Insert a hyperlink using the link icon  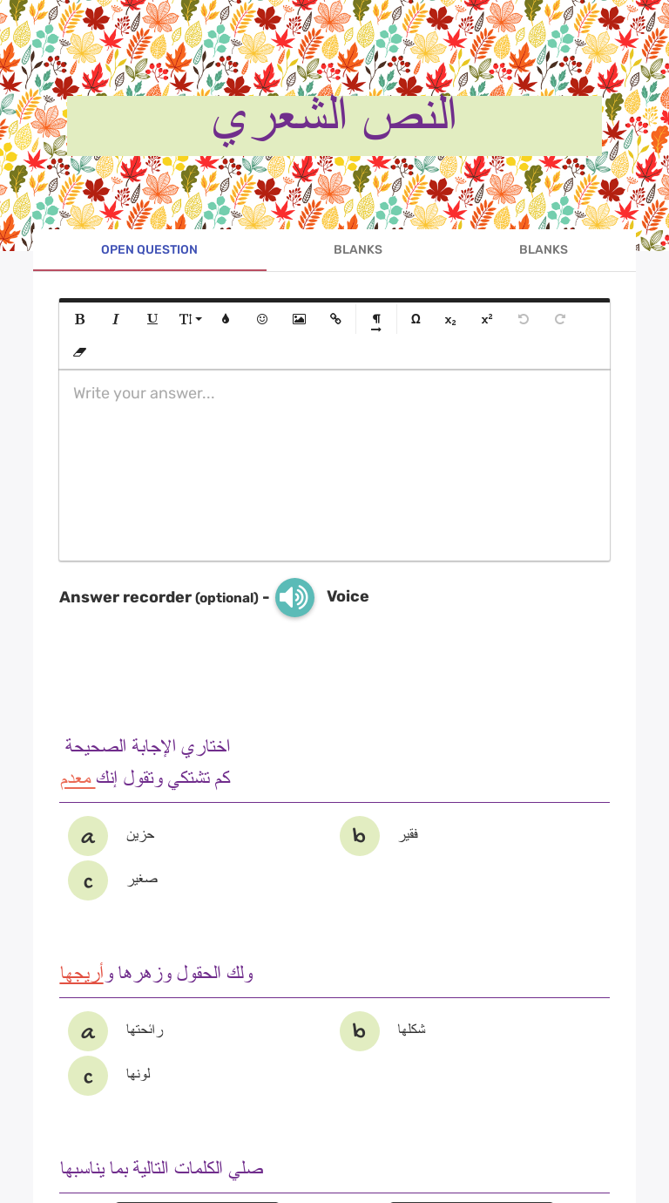tap(335, 319)
